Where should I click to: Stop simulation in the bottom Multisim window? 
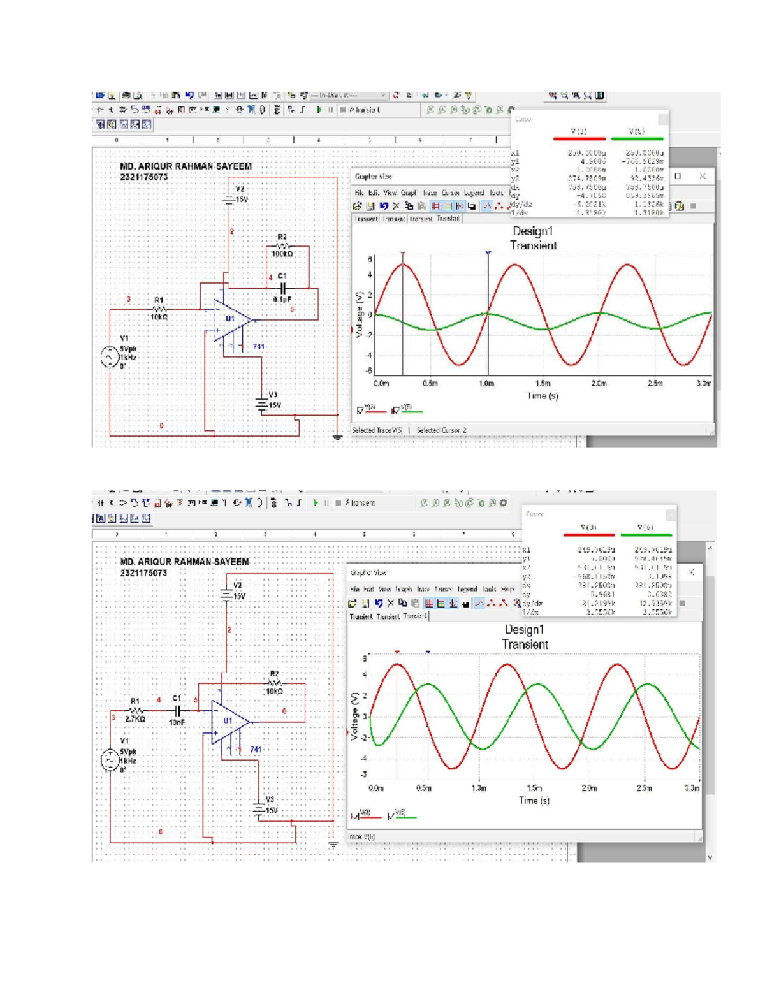338,503
